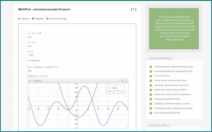The height and width of the screenshot is (132, 212).
Task: Open the Таблица умножения Python link
Action: (167, 99)
